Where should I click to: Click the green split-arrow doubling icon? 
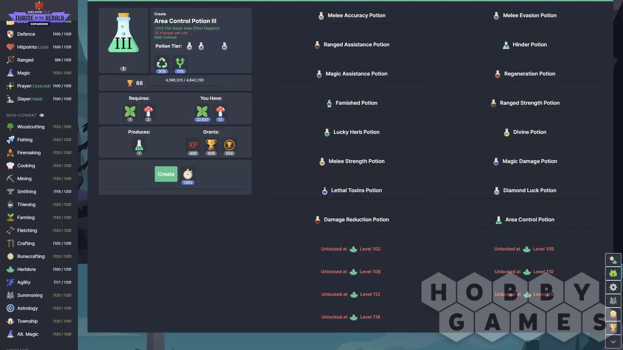click(180, 63)
